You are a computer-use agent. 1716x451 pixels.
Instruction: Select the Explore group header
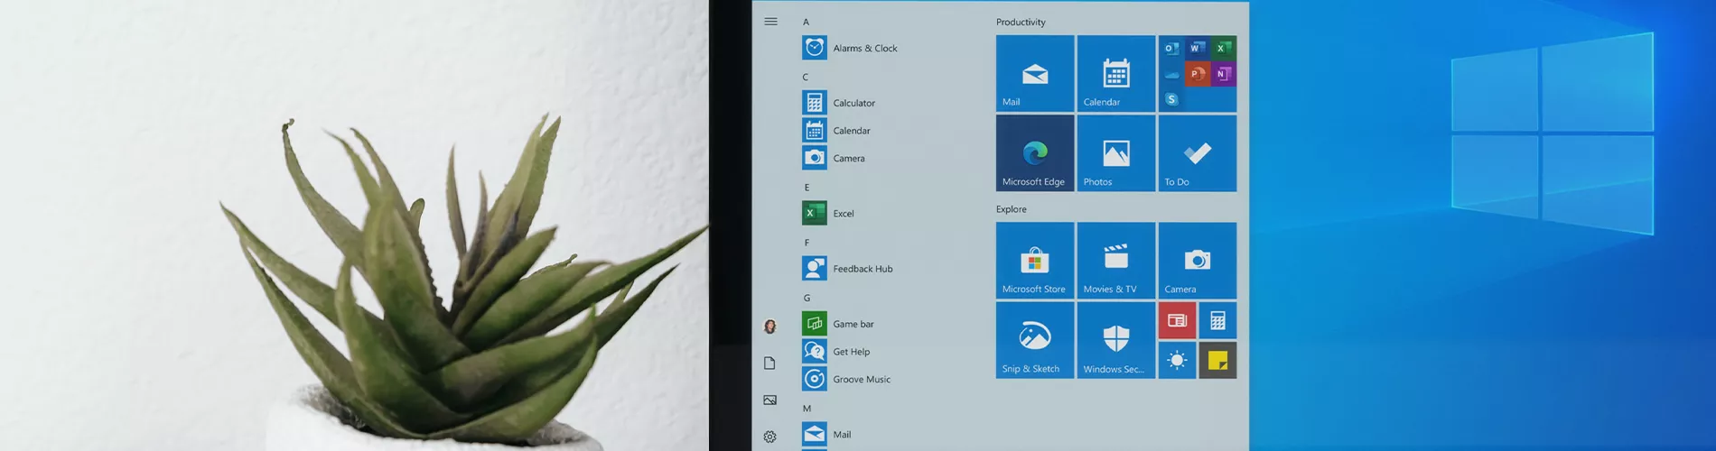click(1011, 209)
